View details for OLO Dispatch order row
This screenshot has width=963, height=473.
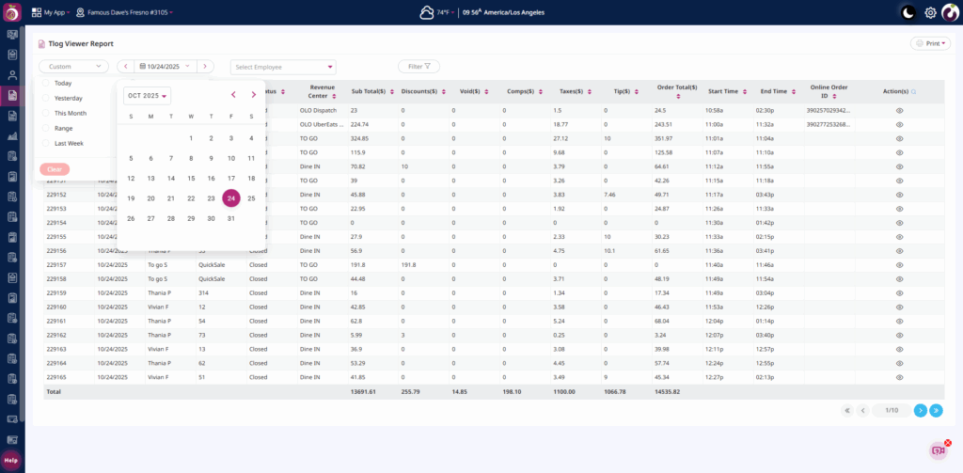(899, 110)
